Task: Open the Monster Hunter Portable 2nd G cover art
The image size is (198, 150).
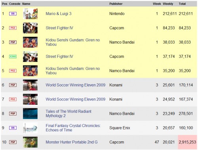Action: pyautogui.click(x=30, y=142)
